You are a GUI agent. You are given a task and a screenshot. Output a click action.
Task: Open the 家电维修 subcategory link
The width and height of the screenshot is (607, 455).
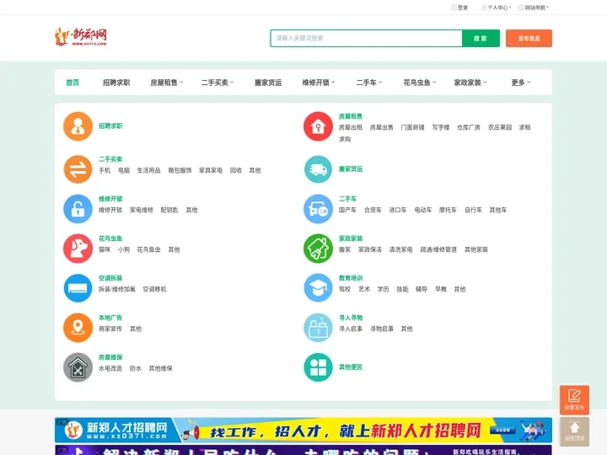[x=142, y=210]
